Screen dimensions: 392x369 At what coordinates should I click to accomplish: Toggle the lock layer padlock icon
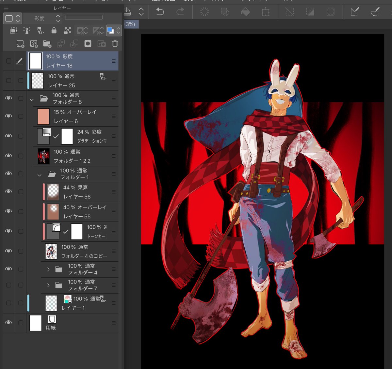(54, 31)
